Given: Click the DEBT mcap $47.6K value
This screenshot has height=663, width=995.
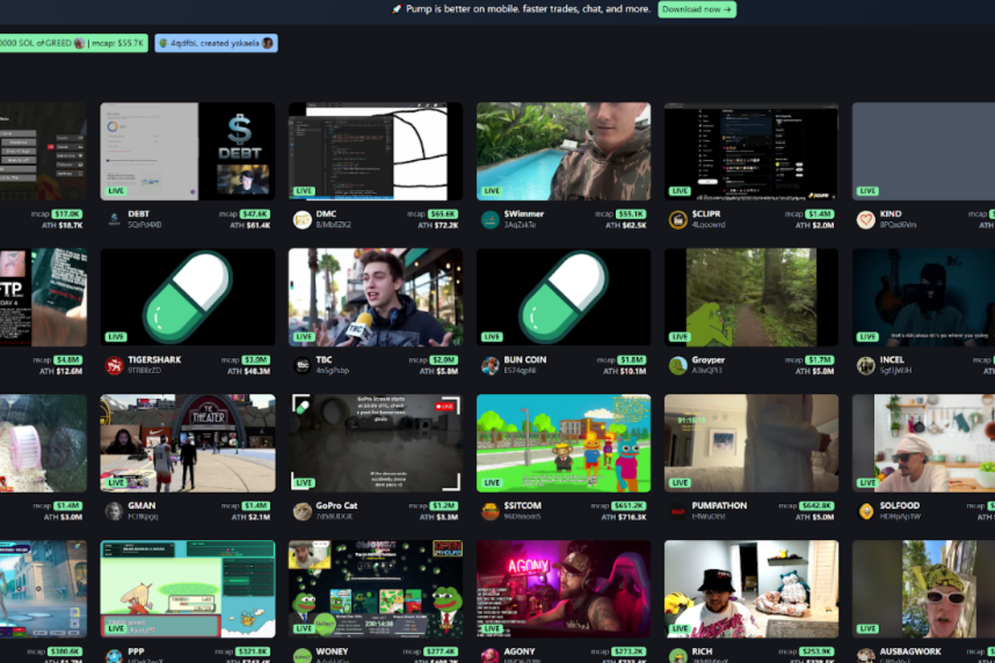Looking at the screenshot, I should point(255,214).
